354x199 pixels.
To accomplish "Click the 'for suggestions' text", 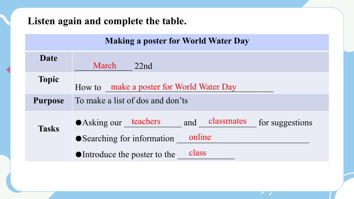I will [x=285, y=123].
